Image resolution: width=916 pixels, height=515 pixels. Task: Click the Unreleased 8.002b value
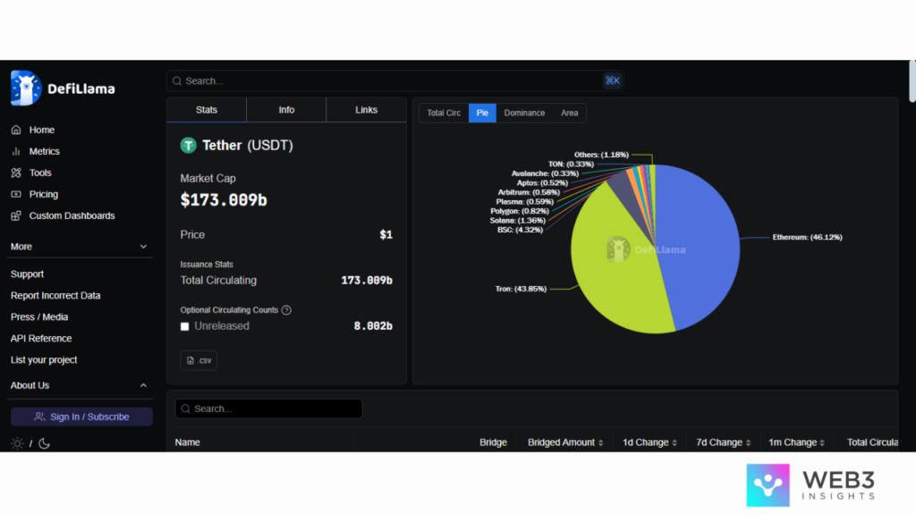373,326
